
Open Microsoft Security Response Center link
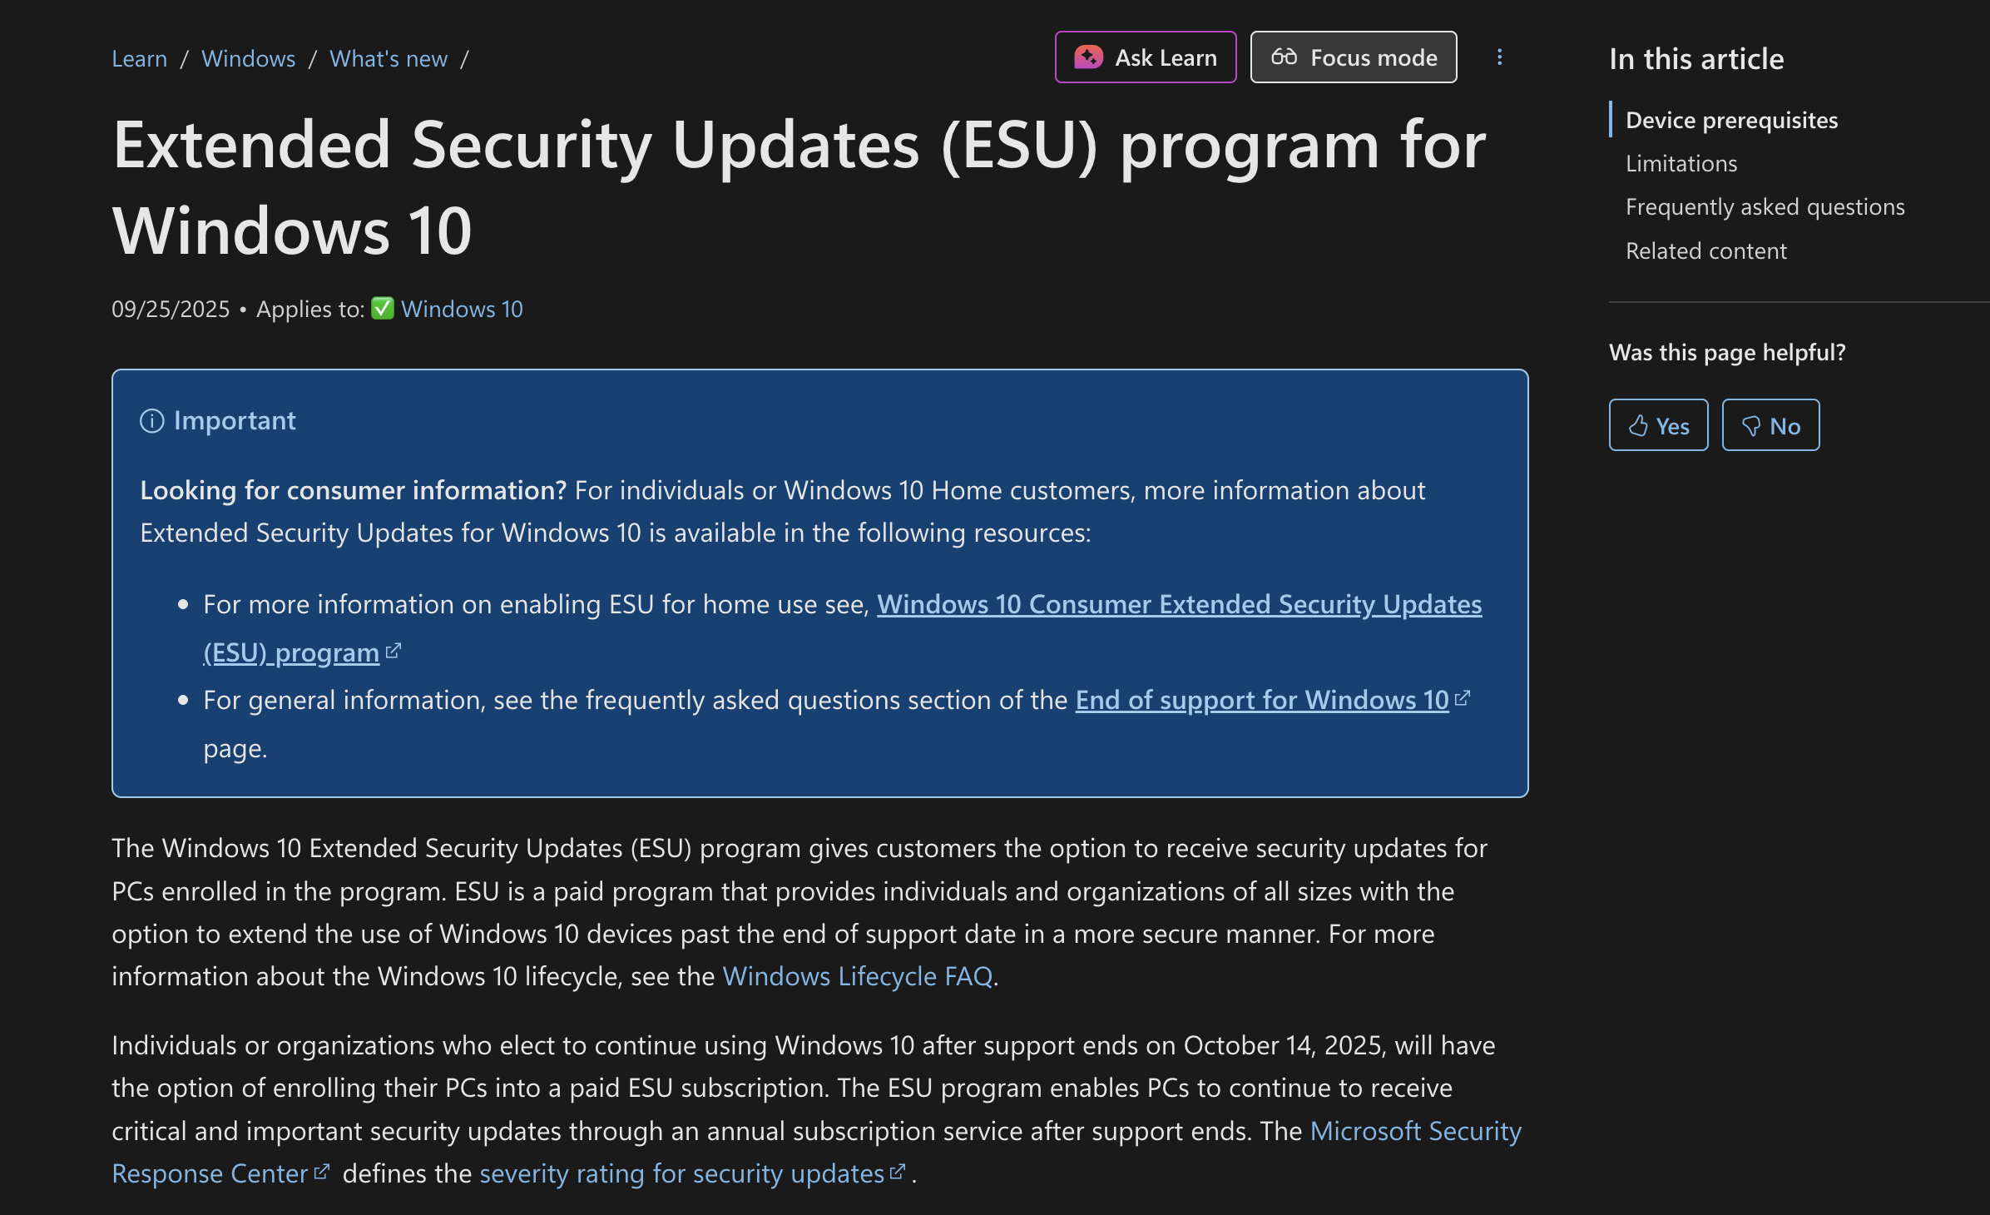click(x=1414, y=1131)
